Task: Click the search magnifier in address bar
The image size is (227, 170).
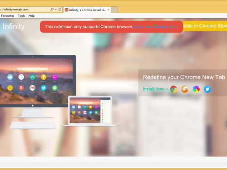Action: click(52, 10)
